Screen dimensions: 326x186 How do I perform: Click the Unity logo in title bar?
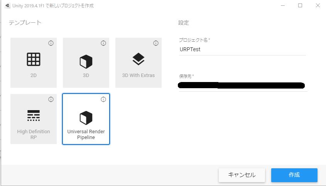[x=7, y=6]
